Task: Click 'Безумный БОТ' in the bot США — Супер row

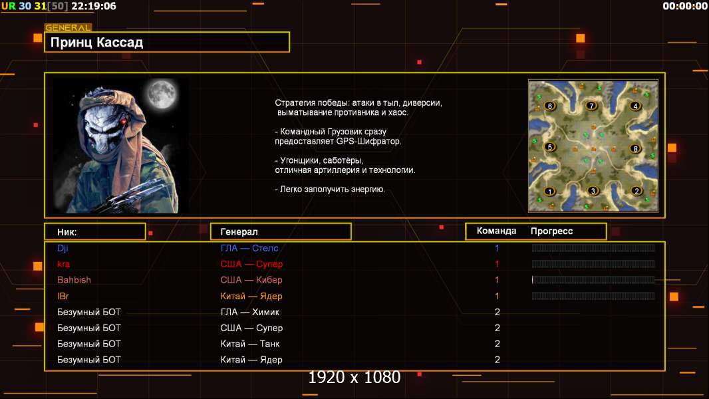Action: [x=88, y=328]
